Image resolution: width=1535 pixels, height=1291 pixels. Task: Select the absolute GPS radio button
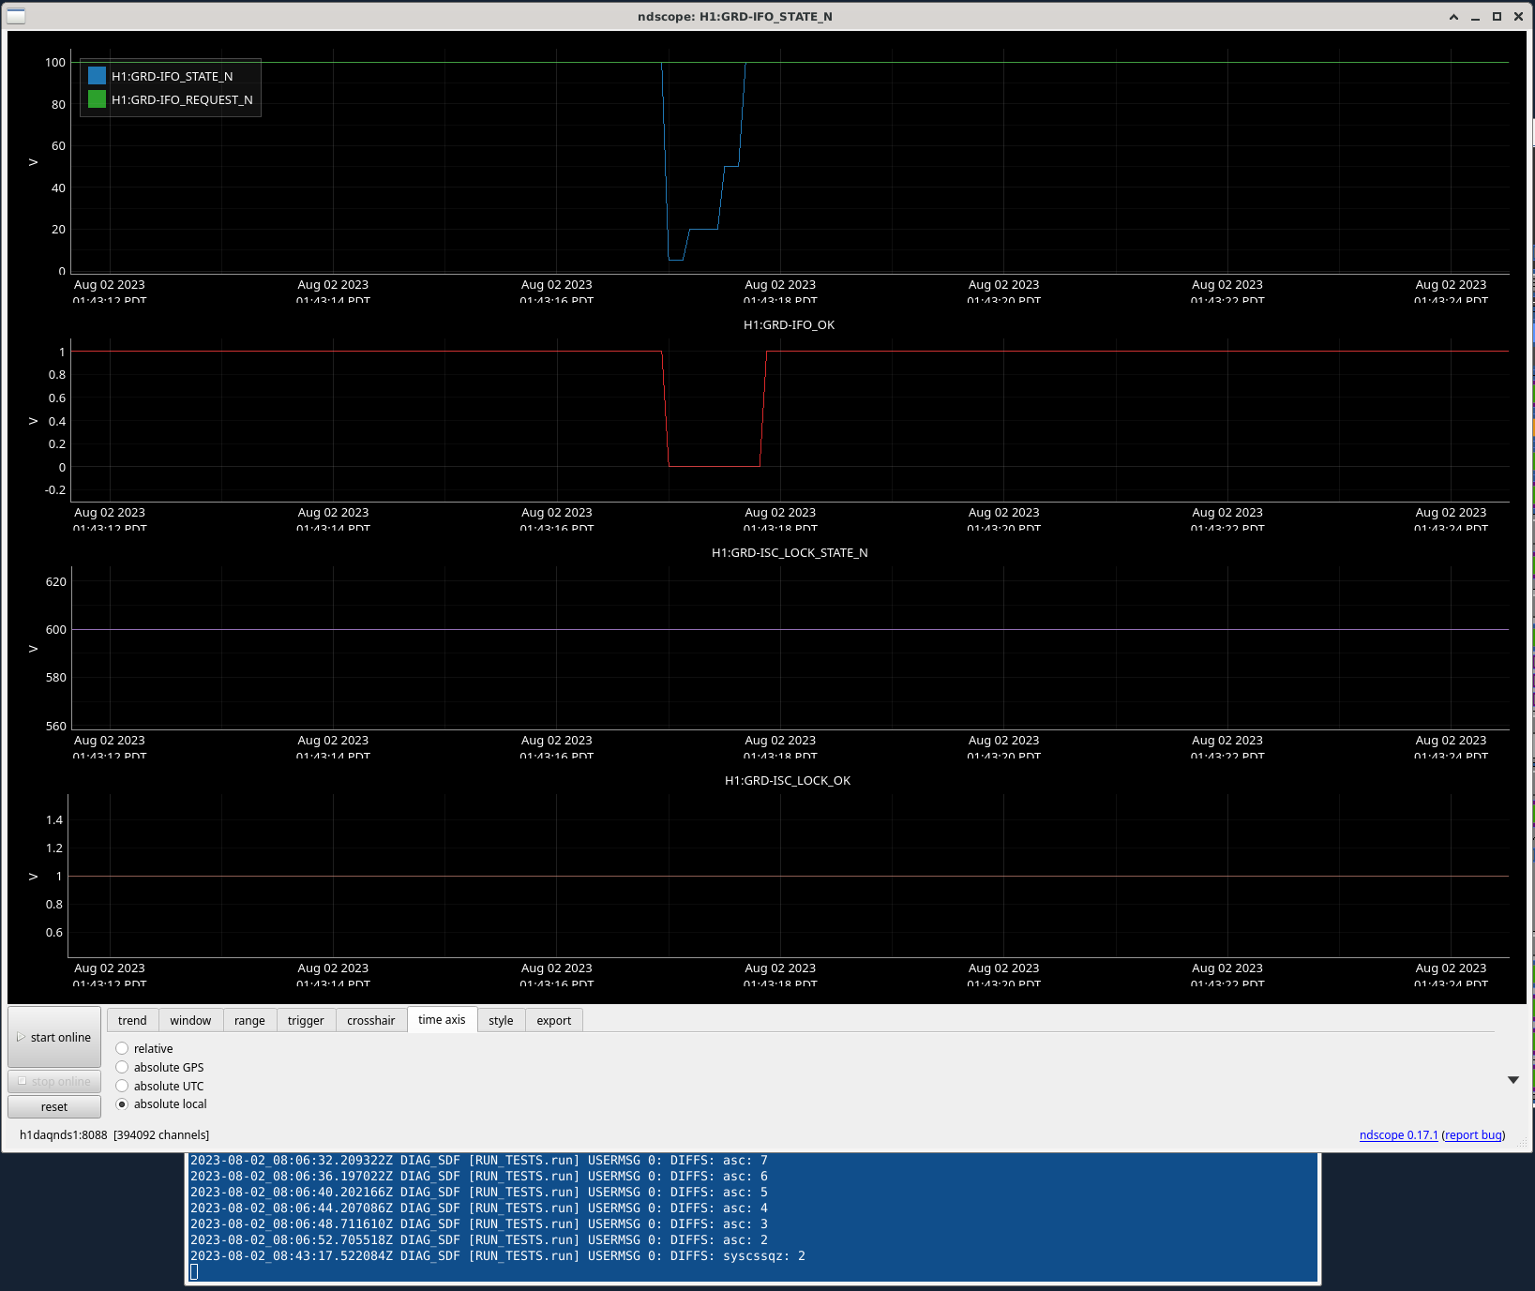(x=122, y=1067)
